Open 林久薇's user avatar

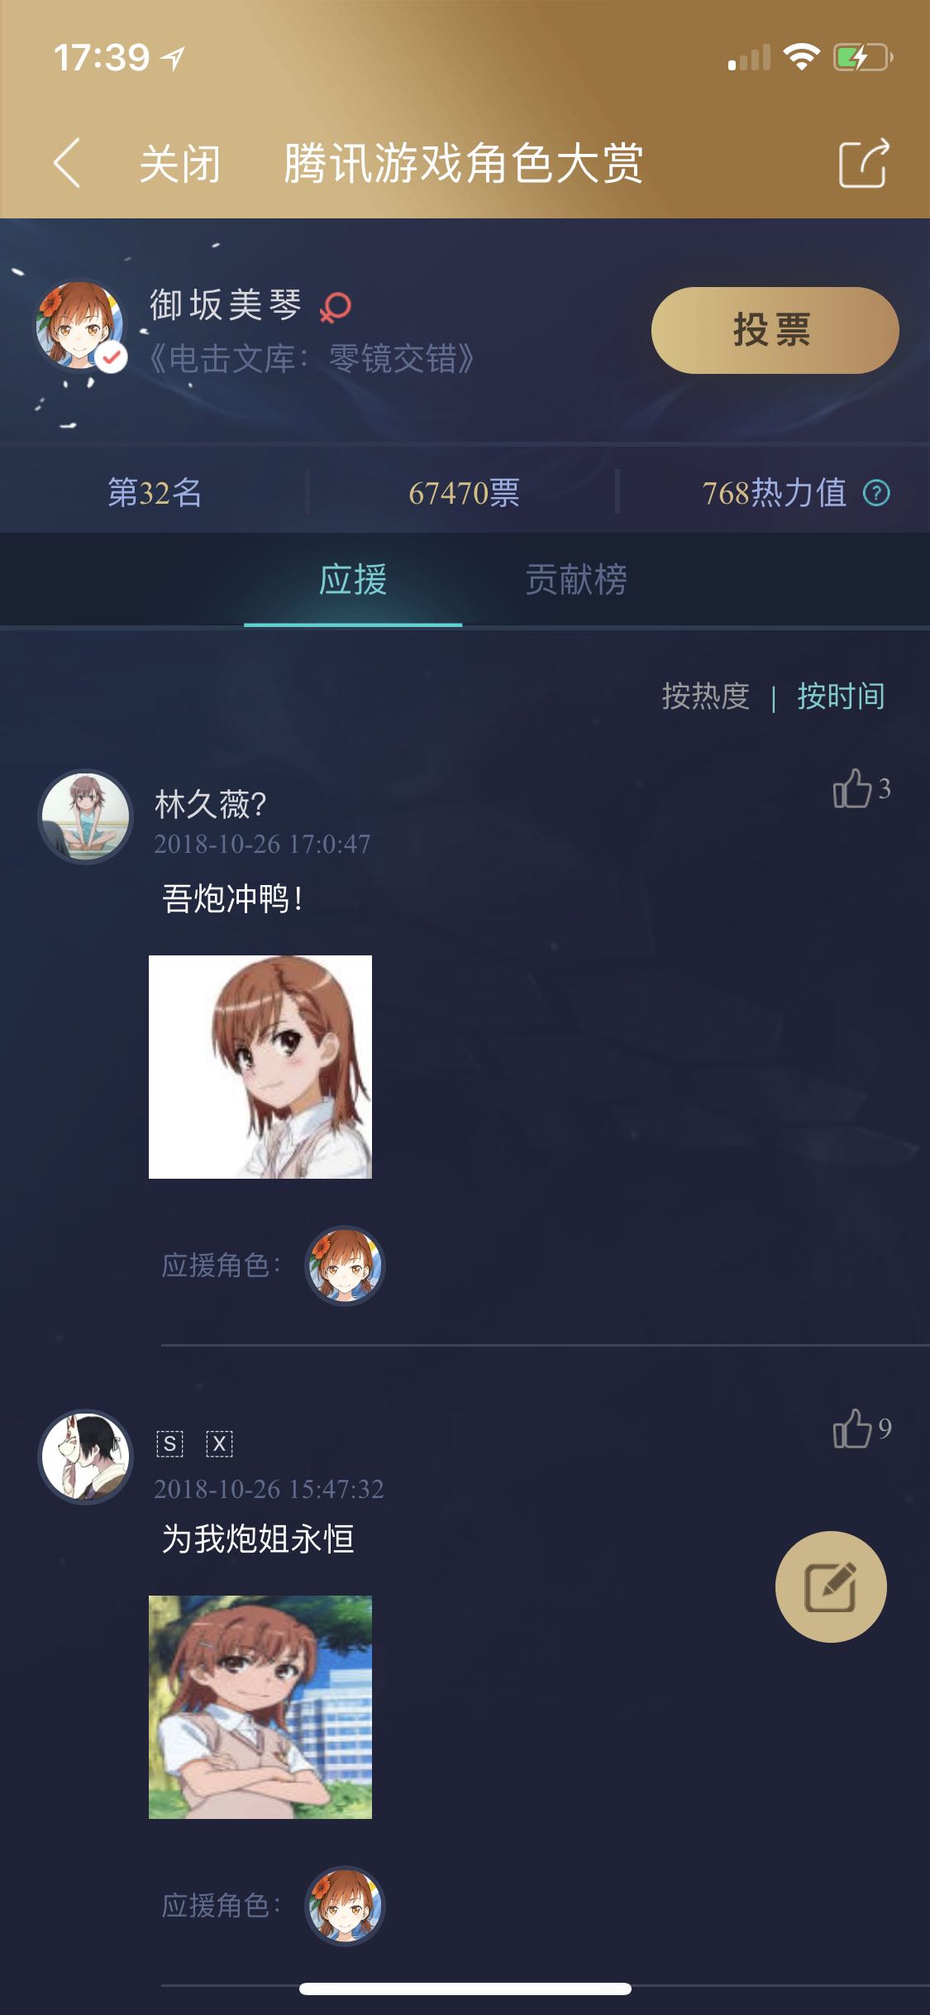pyautogui.click(x=86, y=816)
